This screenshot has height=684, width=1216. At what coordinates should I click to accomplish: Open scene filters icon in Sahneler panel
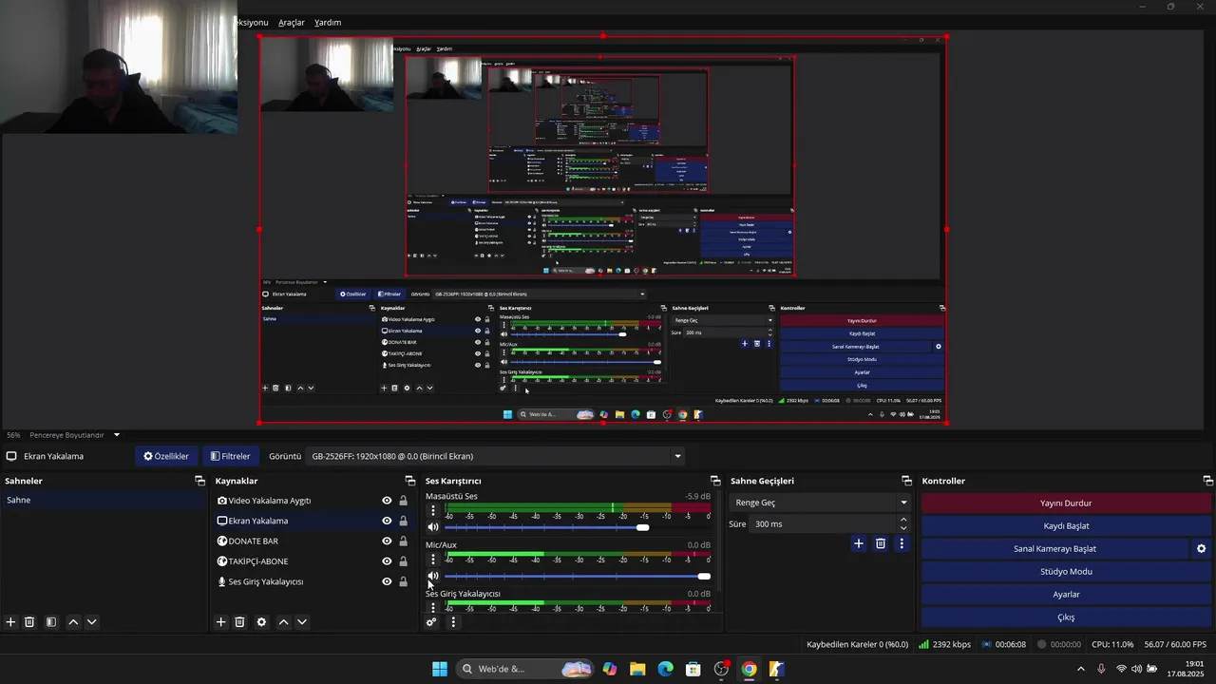point(51,622)
